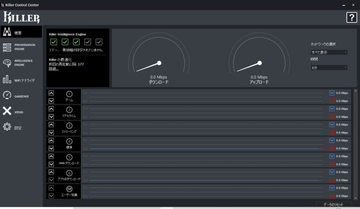This screenshot has height=209, width=360.
Task: Click the number 3 streaming priority icon
Action: pos(69,125)
